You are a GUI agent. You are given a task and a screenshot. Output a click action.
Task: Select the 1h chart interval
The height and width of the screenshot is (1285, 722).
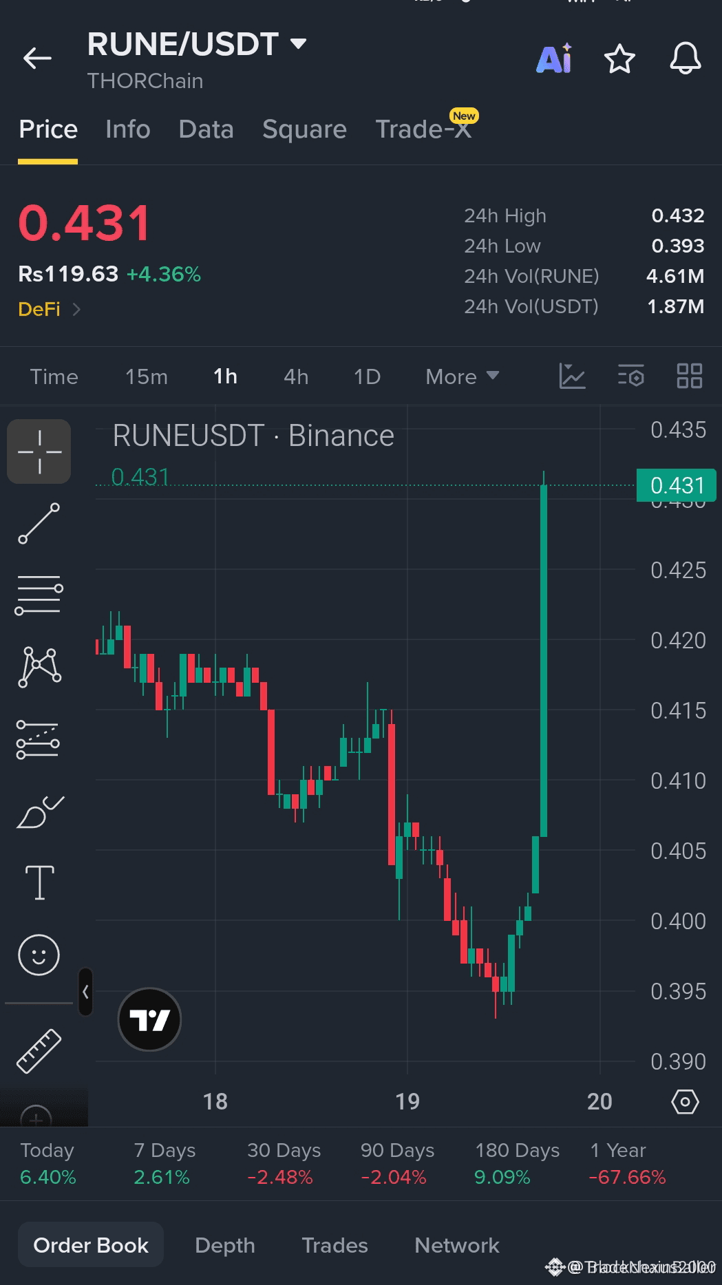(x=225, y=376)
